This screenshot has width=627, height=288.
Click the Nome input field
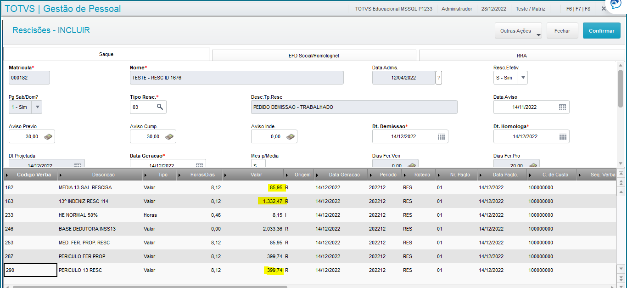[x=237, y=78]
